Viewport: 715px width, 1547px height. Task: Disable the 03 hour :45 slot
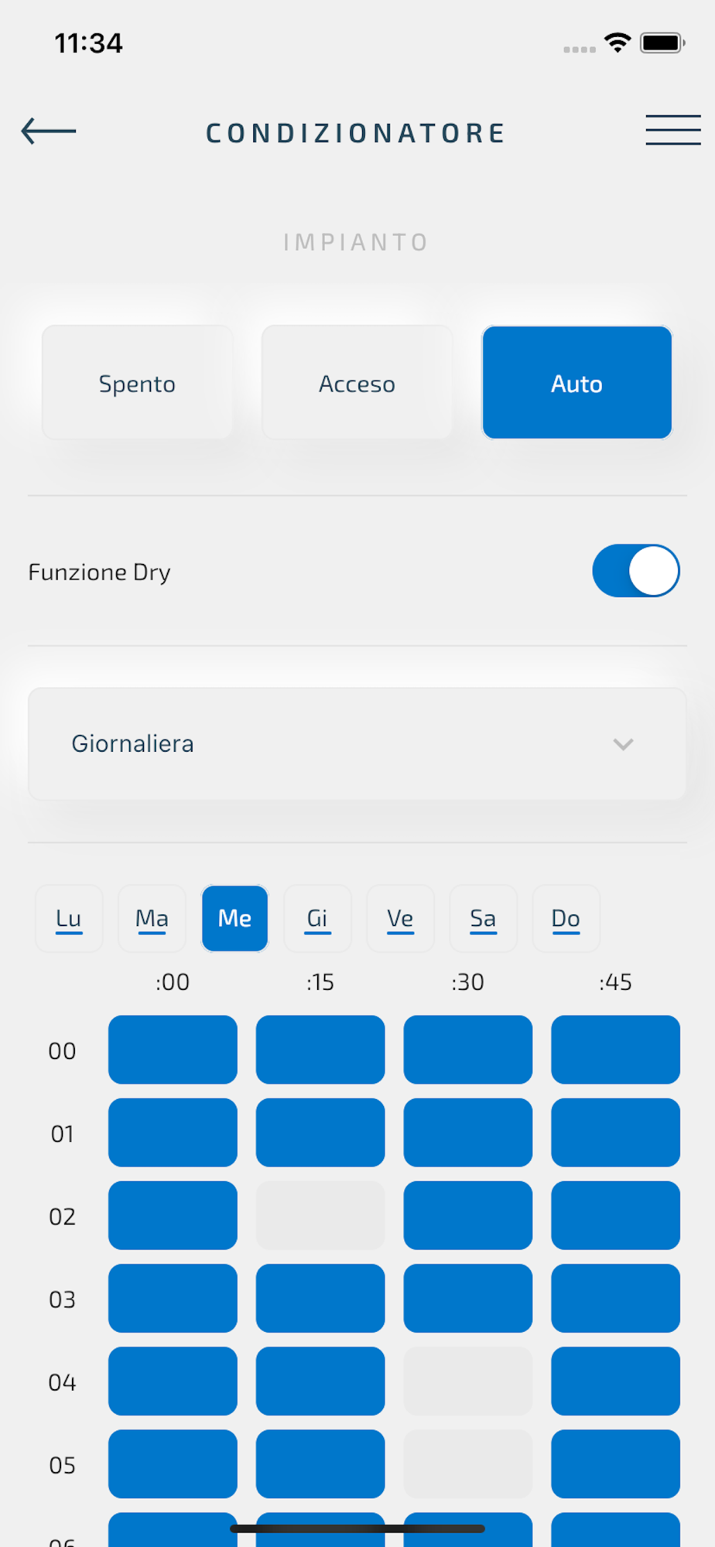click(x=615, y=1298)
